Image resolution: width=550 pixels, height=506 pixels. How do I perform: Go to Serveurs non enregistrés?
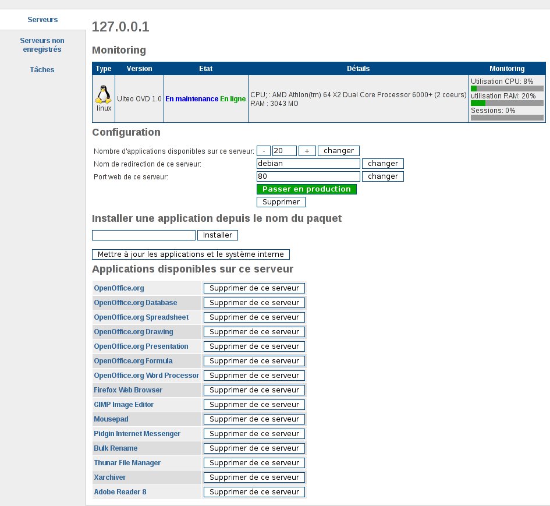(42, 45)
